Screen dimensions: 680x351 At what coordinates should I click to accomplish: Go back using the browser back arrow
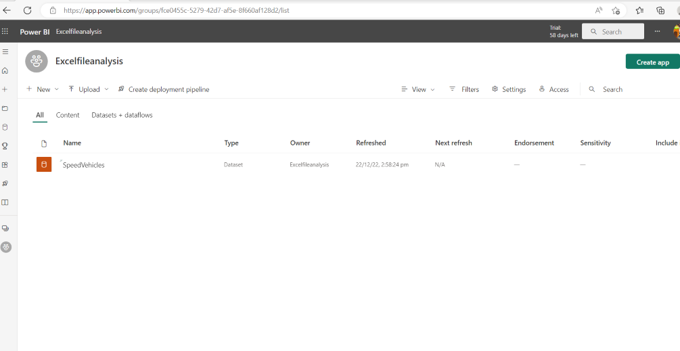pyautogui.click(x=7, y=10)
